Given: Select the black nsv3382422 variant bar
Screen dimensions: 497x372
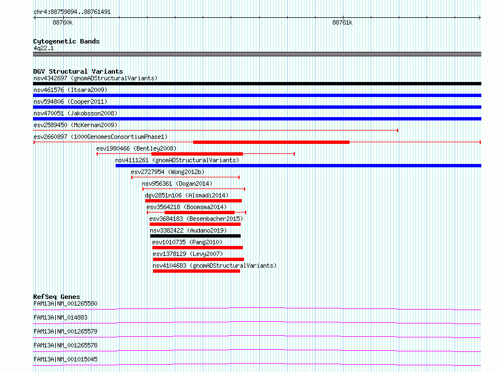Looking at the screenshot, I should [195, 236].
